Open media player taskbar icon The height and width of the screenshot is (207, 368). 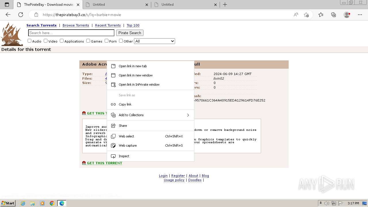coord(42,203)
